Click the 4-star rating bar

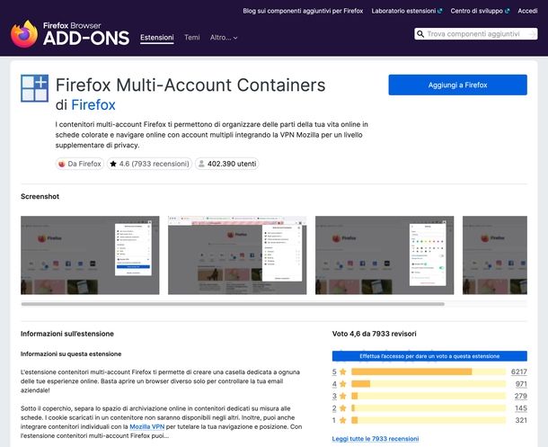[429, 384]
